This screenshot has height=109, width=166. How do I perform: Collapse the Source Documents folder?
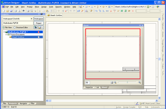click(6, 35)
